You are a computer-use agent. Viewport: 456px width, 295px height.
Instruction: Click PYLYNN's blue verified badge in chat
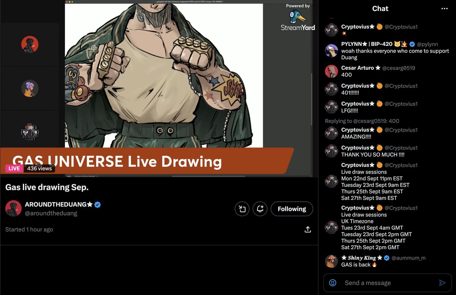[413, 44]
